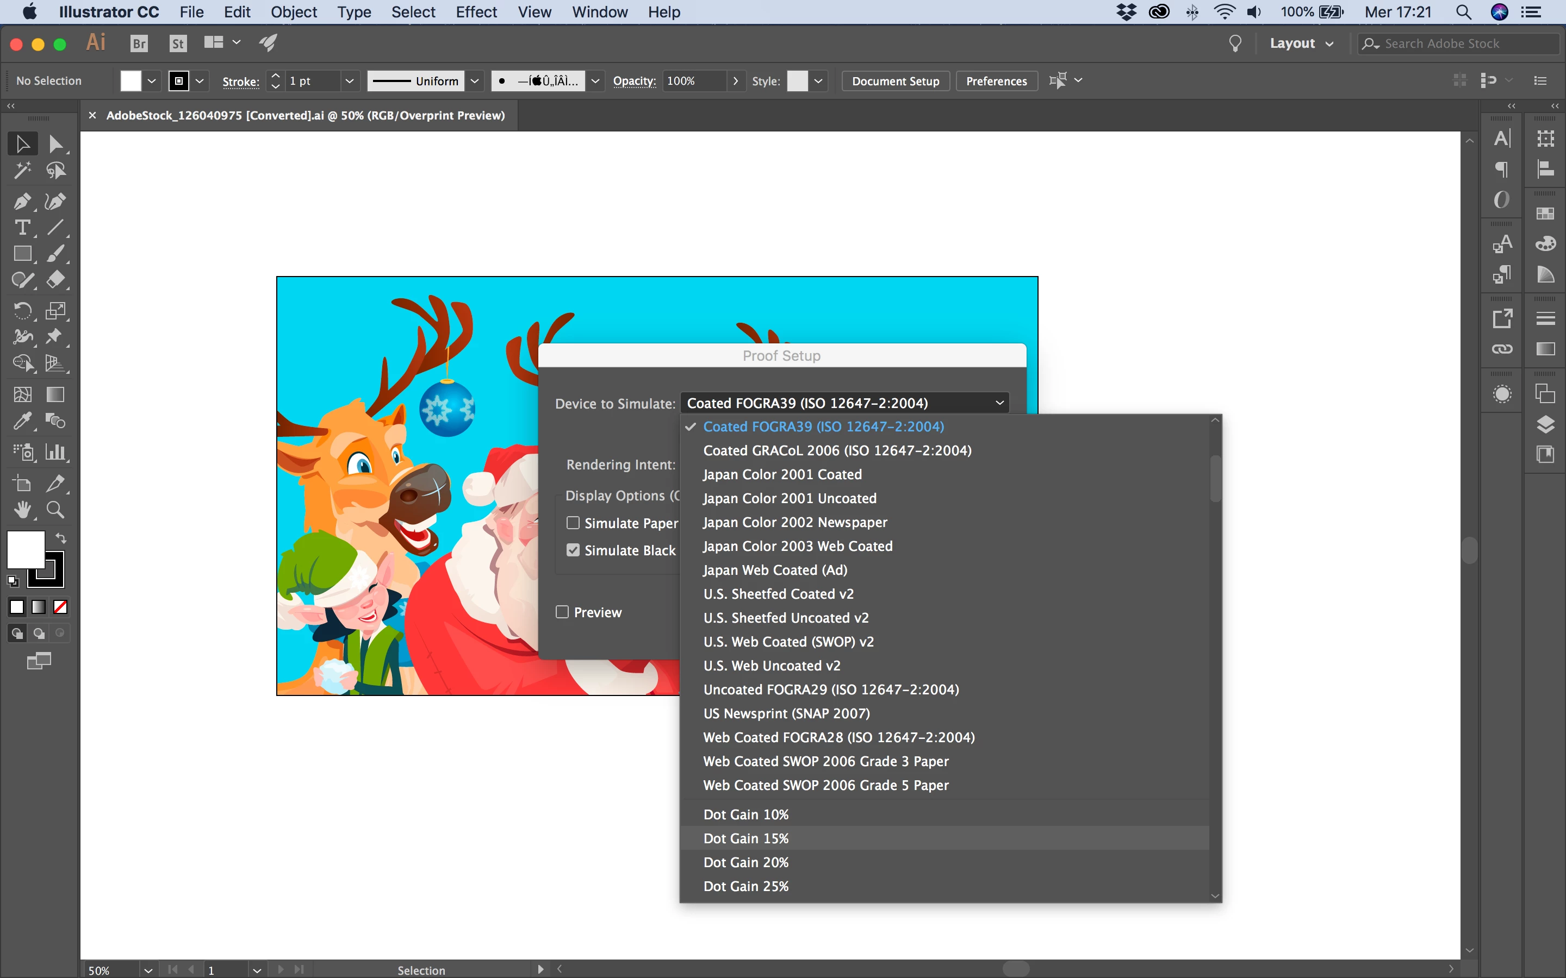Click the Preferences button
Screen dimensions: 1566x978
tap(996, 81)
